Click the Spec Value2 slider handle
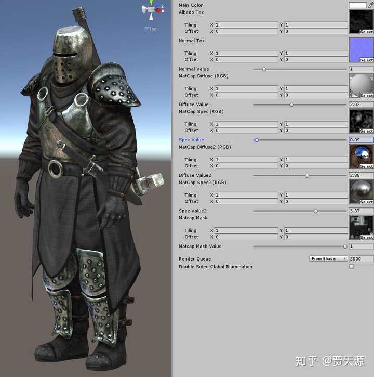The height and width of the screenshot is (377, 374). 316,211
